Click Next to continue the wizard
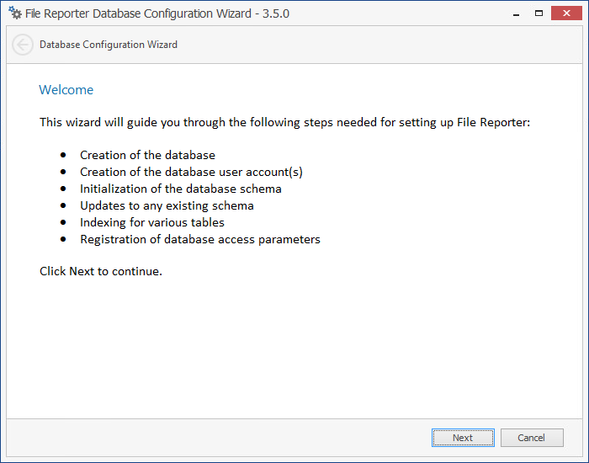589x463 pixels. [x=463, y=438]
